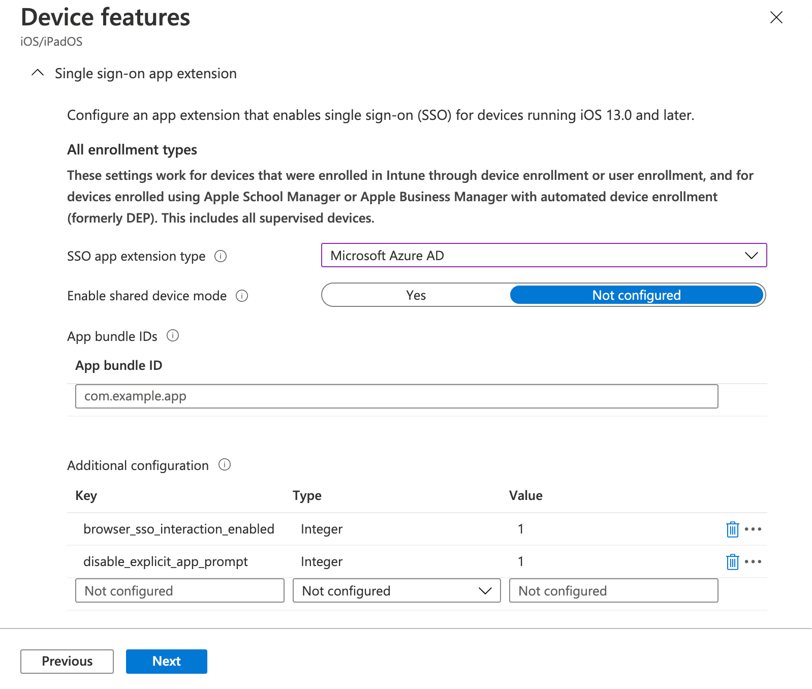Click info icon next to Enable shared device mode
Screen dimensions: 812x689
coord(242,296)
